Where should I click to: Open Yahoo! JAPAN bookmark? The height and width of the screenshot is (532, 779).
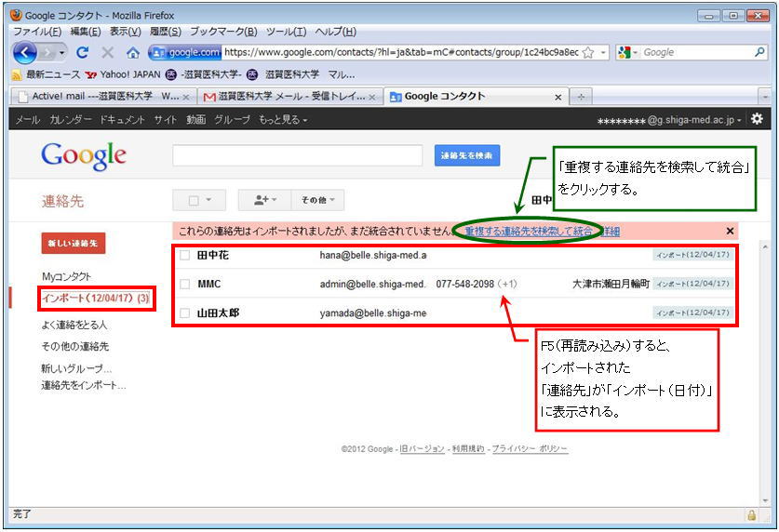123,74
